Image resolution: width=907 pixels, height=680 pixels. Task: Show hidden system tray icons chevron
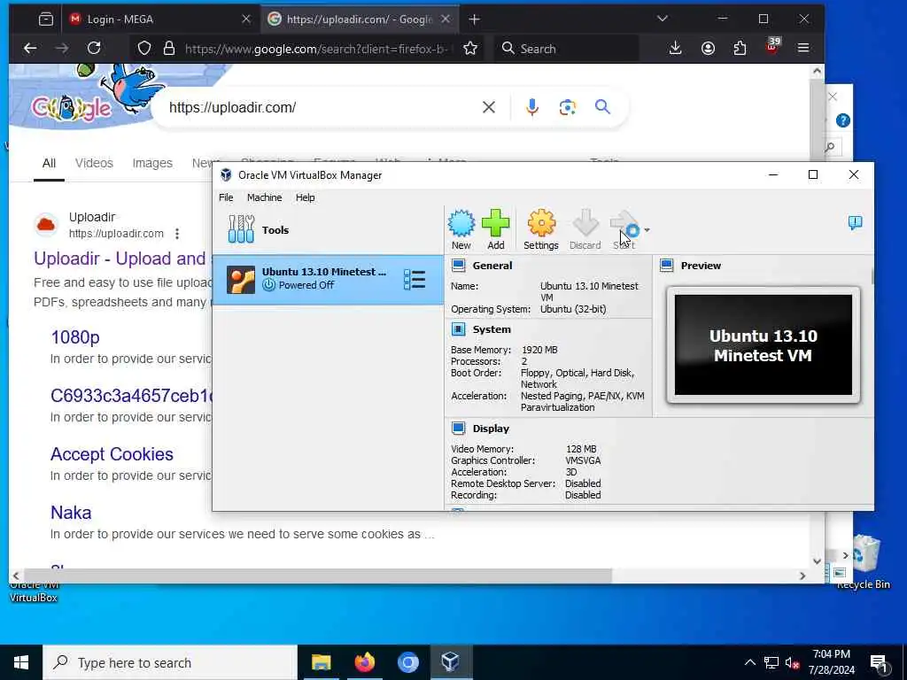[x=749, y=662]
